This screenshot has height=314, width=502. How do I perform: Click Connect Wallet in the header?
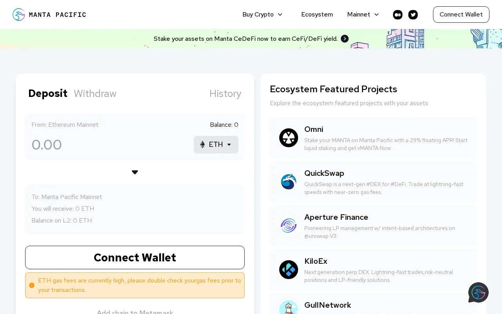461,15
